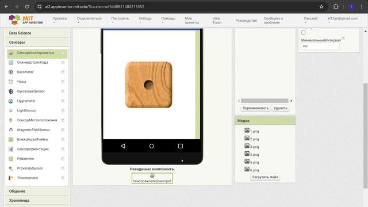This screenshot has height=207, width=368.
Task: Select the LightSensor component icon
Action: pos(11,110)
